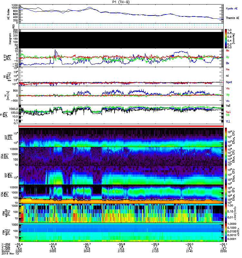Pick the blue Npot legend label
This screenshot has height=258, width=242.
[229, 82]
